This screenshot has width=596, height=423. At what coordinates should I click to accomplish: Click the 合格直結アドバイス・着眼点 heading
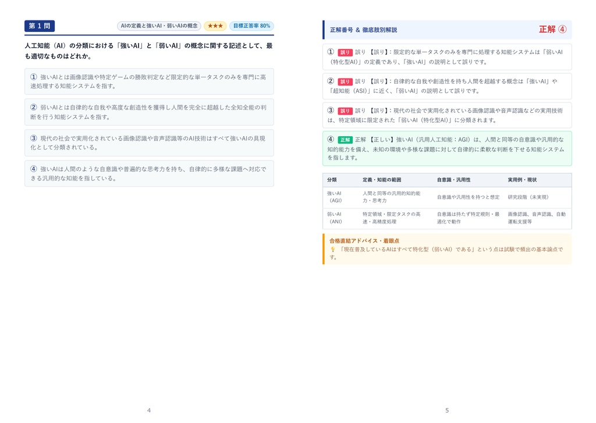pos(364,240)
